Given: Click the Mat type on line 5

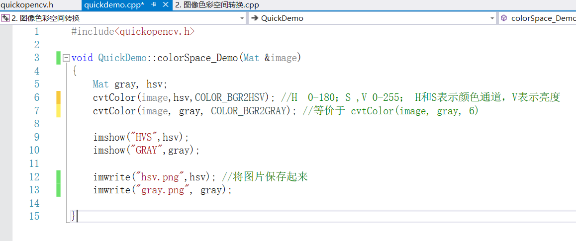Looking at the screenshot, I should [x=100, y=84].
